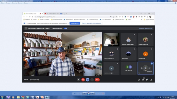Click the E-mail menu item in Photo Viewer

point(14,3)
